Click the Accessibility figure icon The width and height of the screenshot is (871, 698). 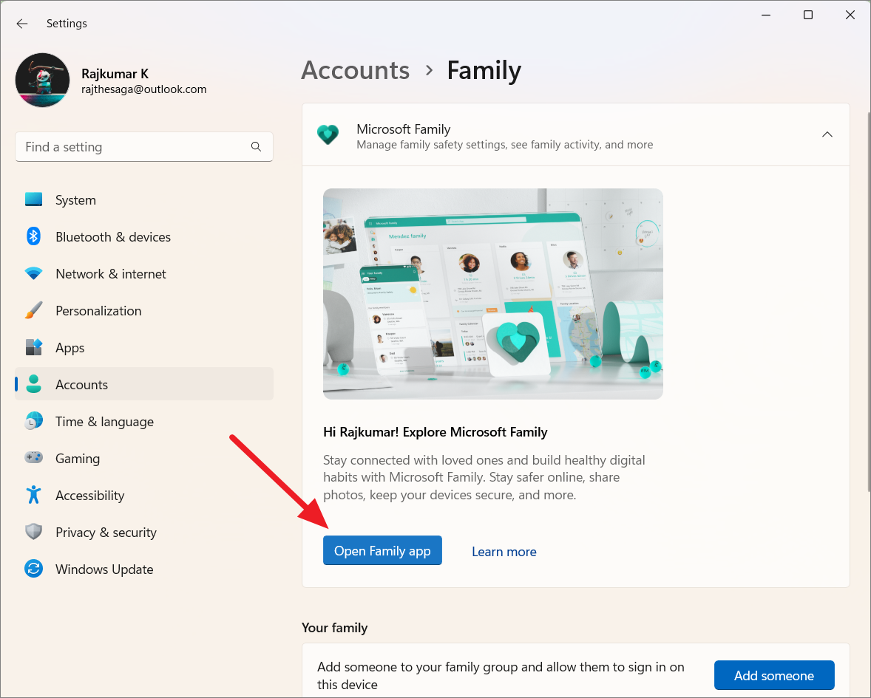33,495
